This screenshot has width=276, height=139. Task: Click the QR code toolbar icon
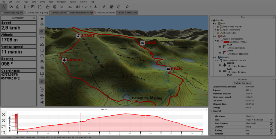(x=112, y=7)
